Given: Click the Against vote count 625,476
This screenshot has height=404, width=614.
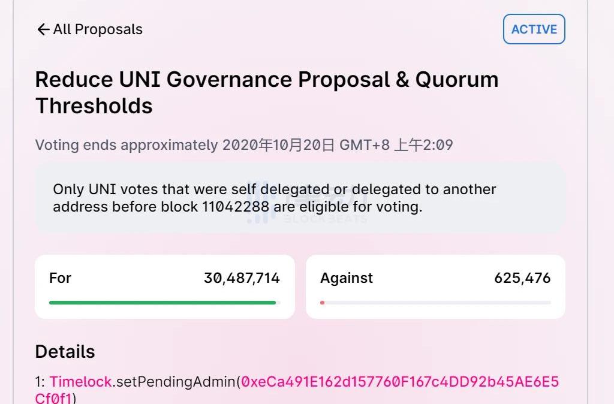Looking at the screenshot, I should 522,278.
